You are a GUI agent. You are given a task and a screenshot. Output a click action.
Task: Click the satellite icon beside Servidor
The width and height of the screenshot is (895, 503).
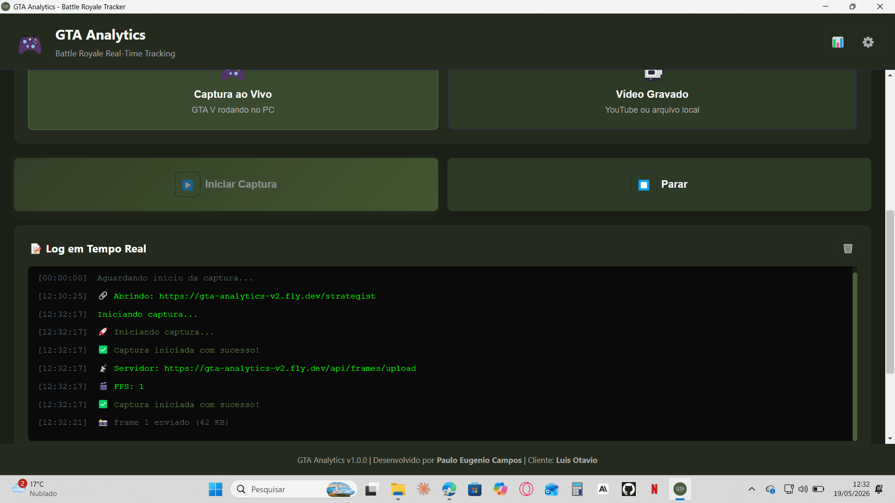click(103, 368)
